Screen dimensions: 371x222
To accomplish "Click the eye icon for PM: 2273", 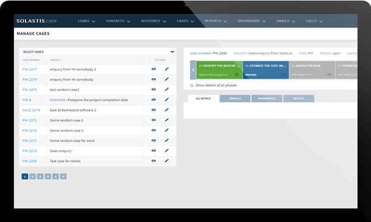I will [x=154, y=120].
